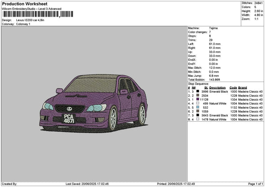Select 'Emerald Black' in stop row 1

click(x=219, y=92)
